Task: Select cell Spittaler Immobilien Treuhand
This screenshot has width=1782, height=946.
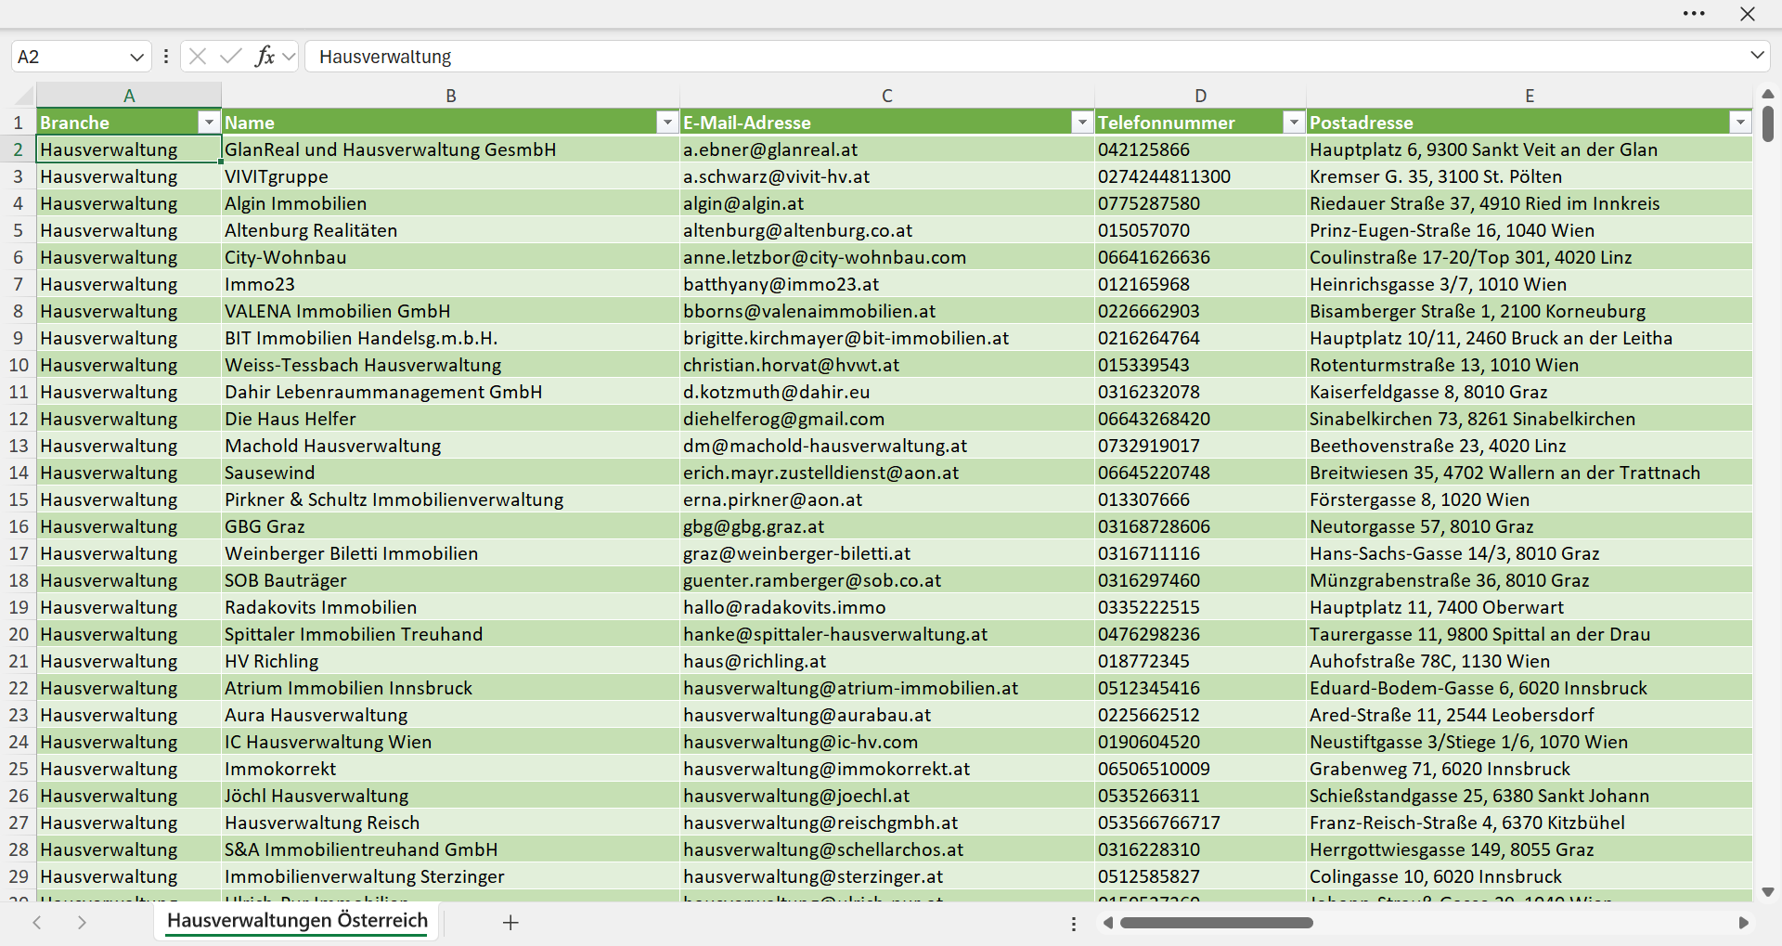Action: (451, 634)
